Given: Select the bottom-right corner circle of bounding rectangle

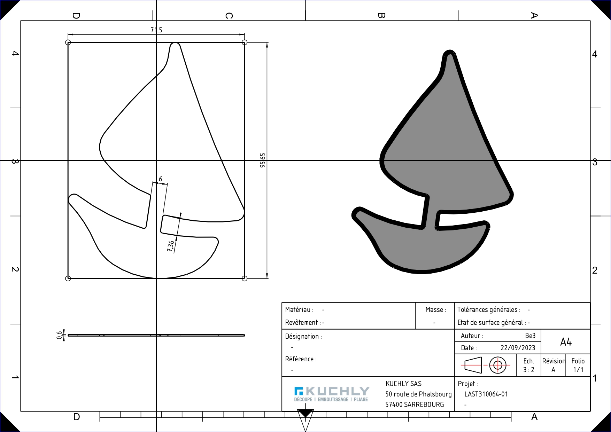Looking at the screenshot, I should (x=245, y=278).
